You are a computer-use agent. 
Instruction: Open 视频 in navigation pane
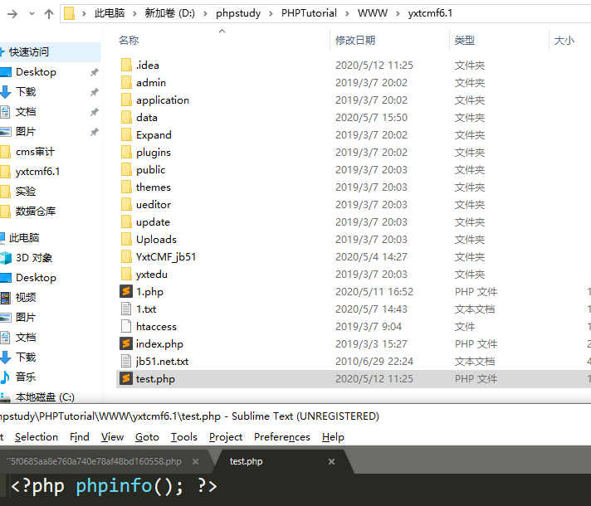tap(26, 298)
